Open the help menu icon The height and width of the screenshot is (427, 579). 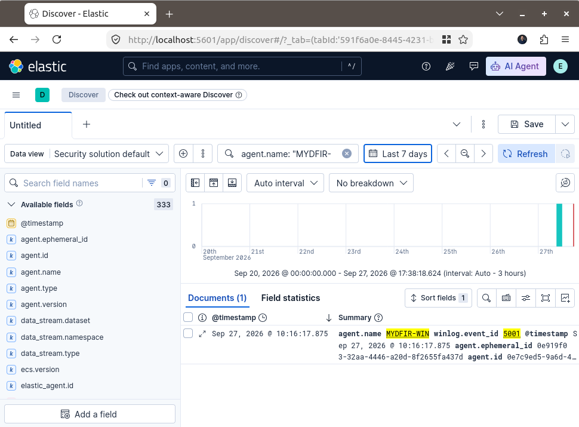pos(426,66)
